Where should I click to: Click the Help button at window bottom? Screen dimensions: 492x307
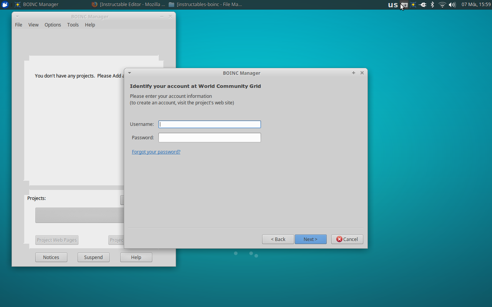point(136,257)
